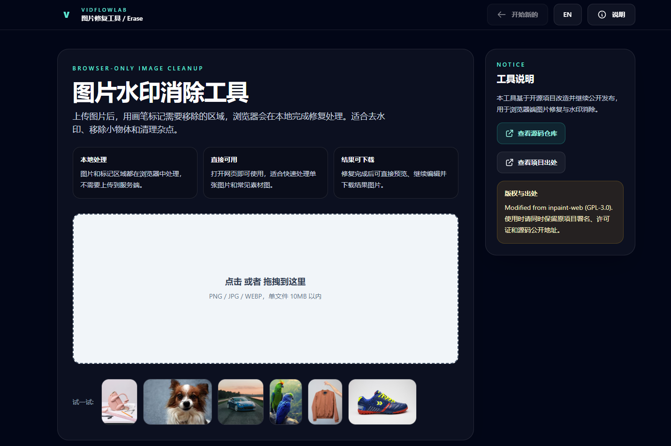671x446 pixels.
Task: Open the 查看源码仓库 link
Action: click(531, 133)
